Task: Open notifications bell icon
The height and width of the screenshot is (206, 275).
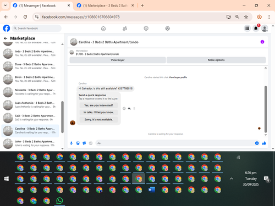Action: tap(256, 29)
